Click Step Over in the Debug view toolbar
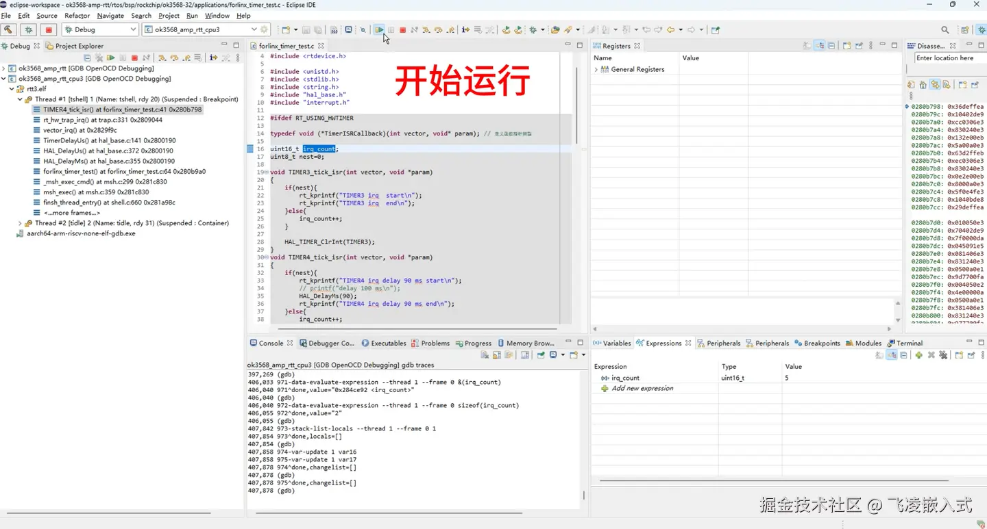Screen dimensions: 987x529 [x=174, y=57]
